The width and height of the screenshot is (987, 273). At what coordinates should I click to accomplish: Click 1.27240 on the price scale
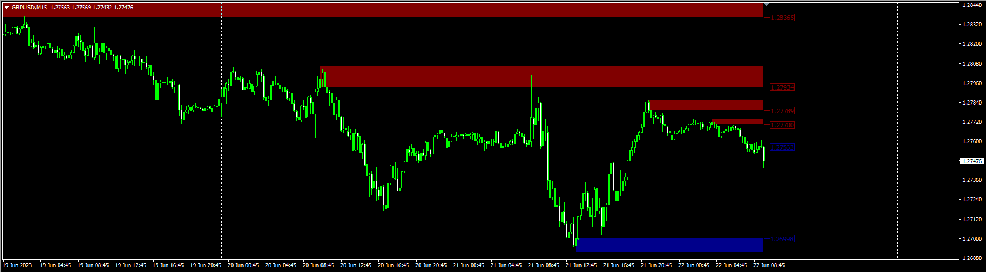(973, 200)
